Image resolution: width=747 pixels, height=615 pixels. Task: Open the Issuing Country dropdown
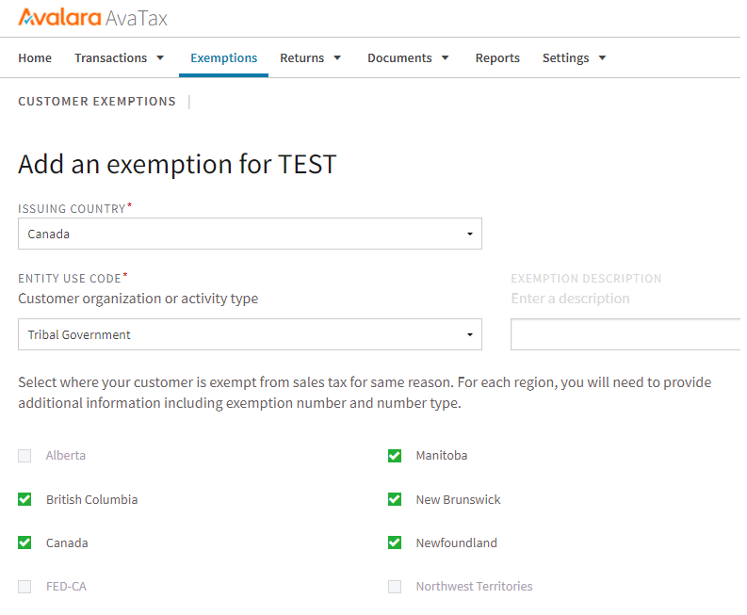[x=250, y=234]
